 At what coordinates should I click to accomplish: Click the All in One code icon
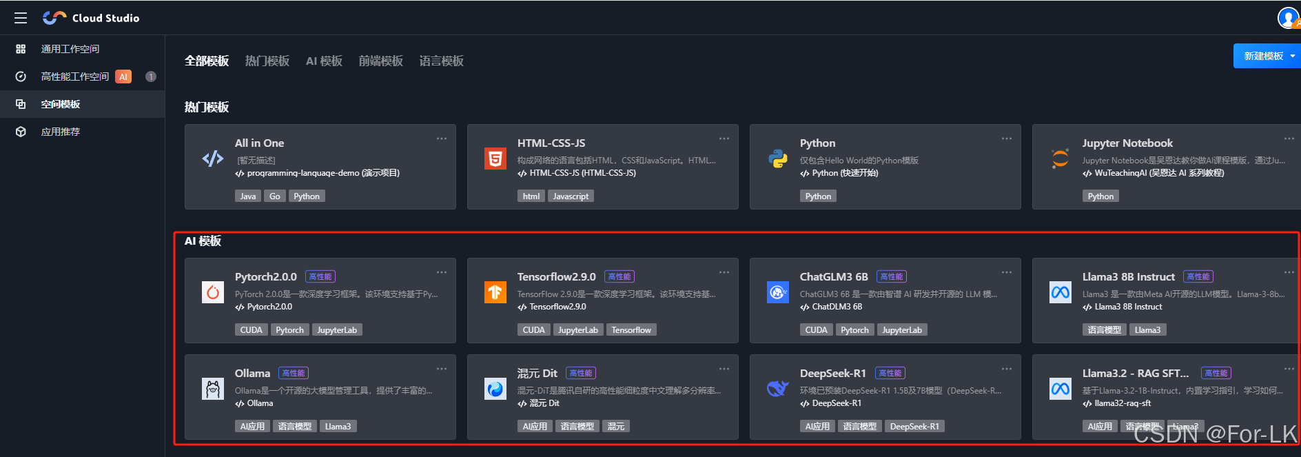[213, 159]
